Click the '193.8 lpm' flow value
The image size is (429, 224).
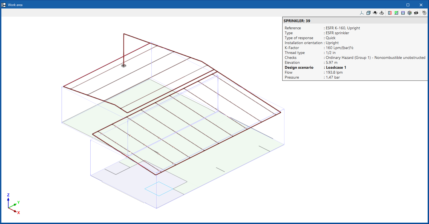coord(334,72)
